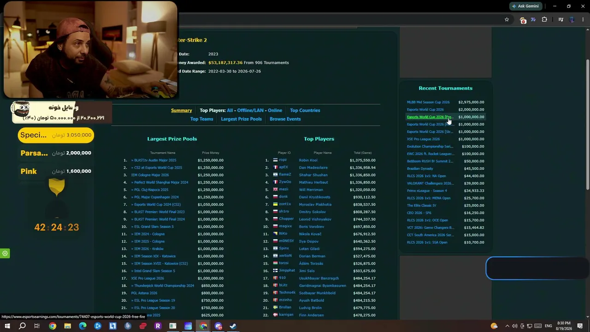Open player ZywOo profile link

(x=285, y=183)
